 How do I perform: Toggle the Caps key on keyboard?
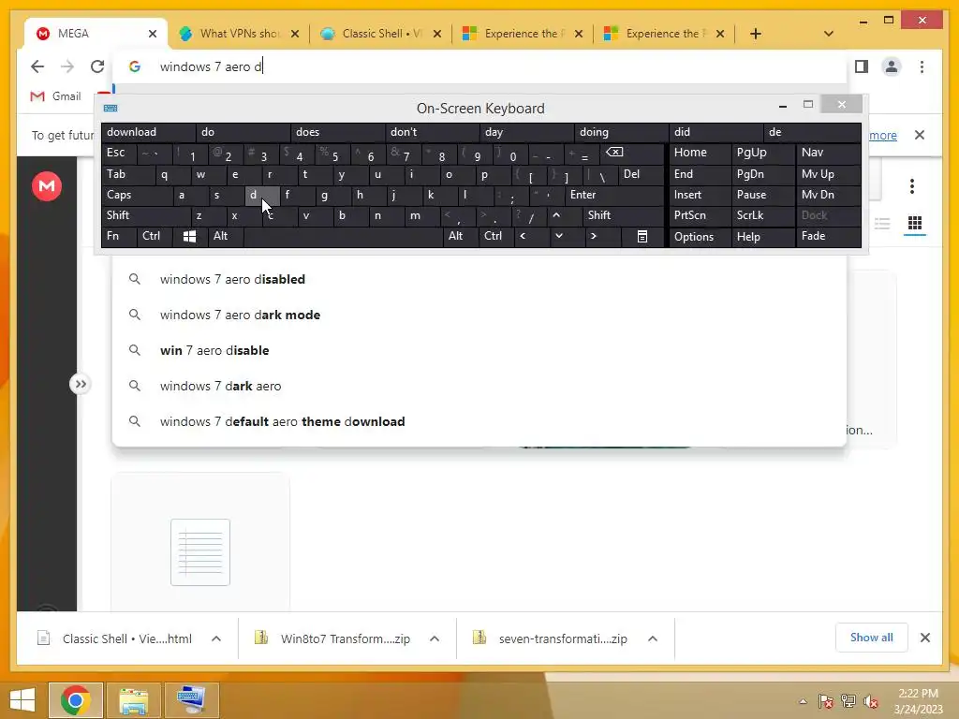point(137,195)
